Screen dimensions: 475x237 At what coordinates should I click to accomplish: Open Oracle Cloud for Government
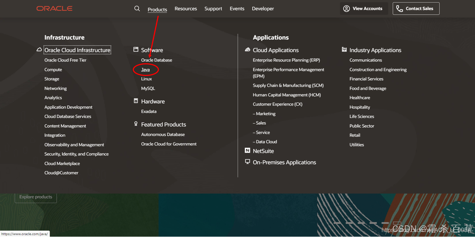click(169, 144)
